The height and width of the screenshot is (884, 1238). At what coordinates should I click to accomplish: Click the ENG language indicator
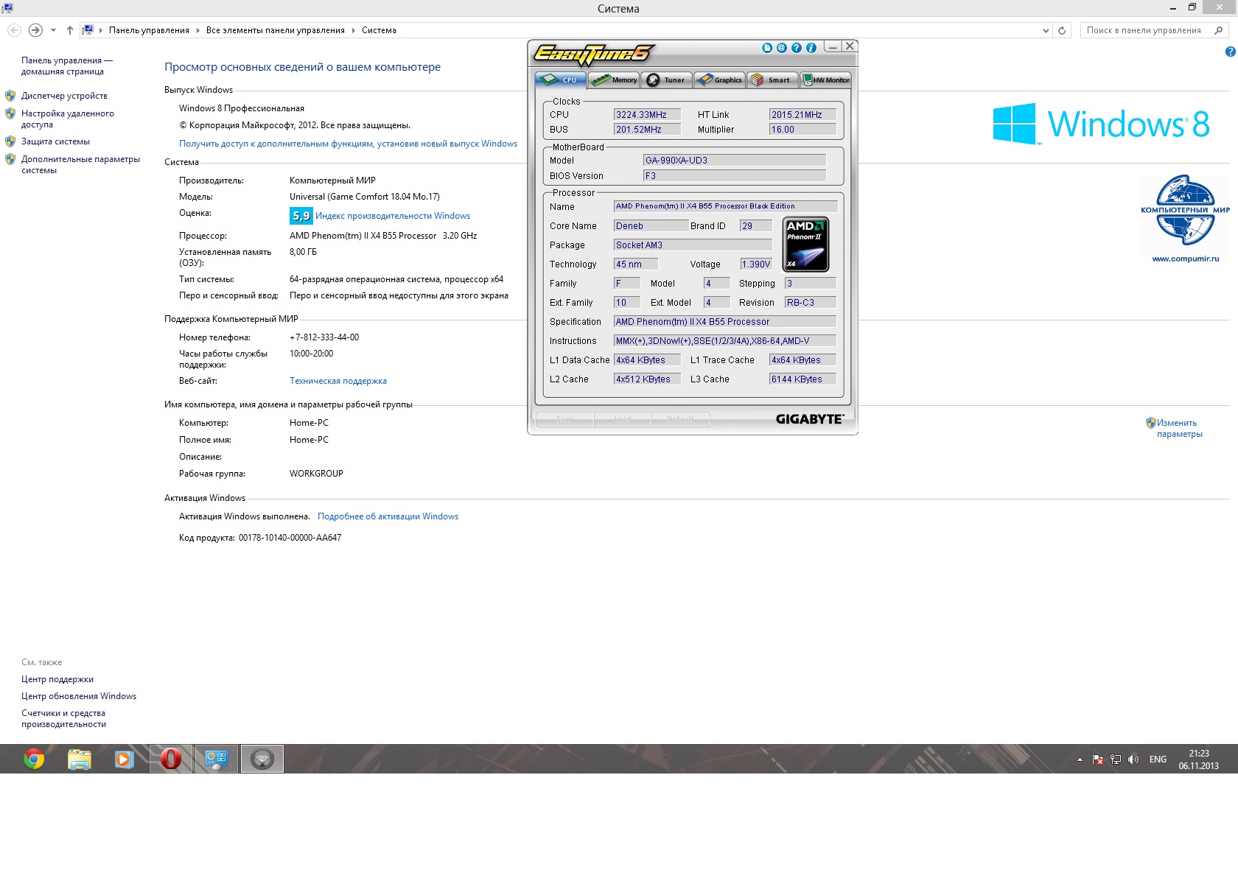(x=1158, y=760)
